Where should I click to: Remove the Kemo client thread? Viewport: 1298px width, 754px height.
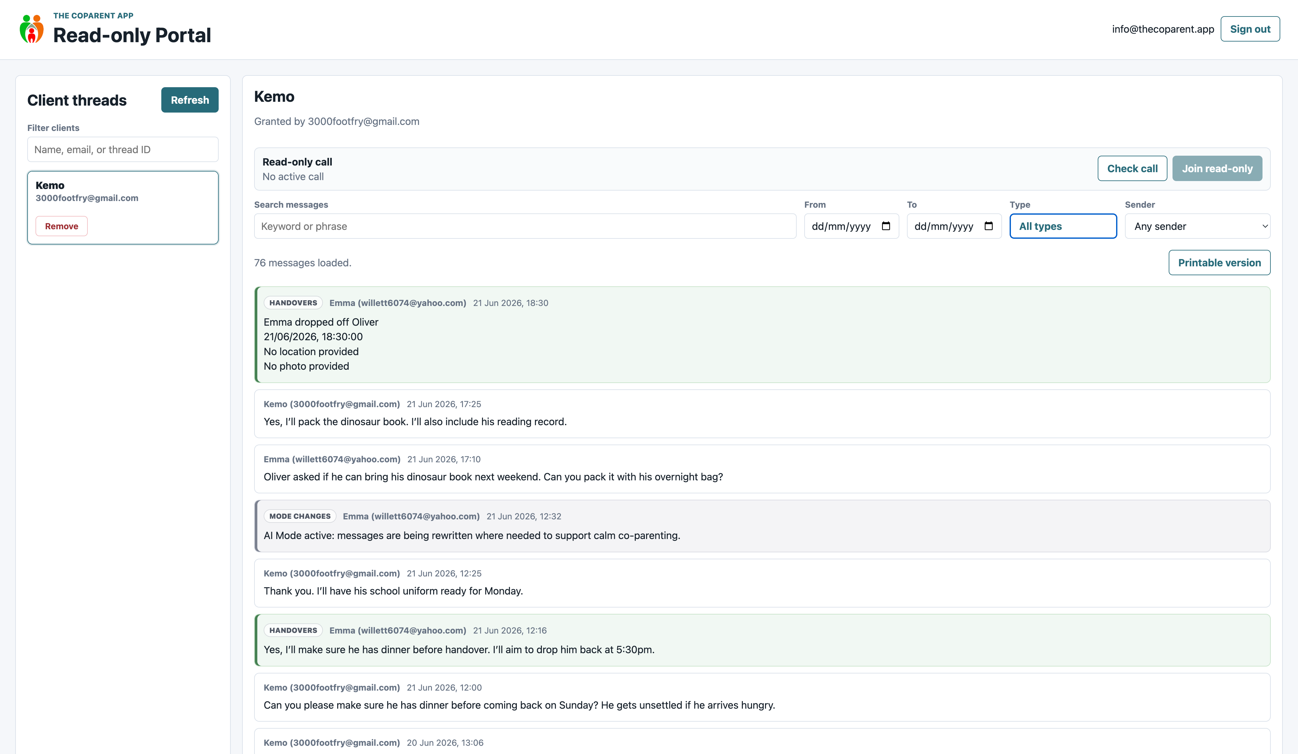[61, 226]
